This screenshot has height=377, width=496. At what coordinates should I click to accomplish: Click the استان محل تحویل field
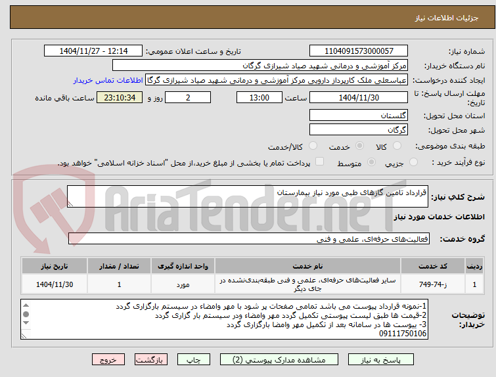(x=359, y=115)
